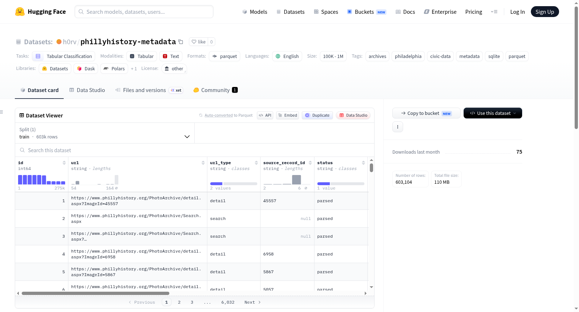
Task: Switch to the Data Studio tab
Action: (87, 90)
